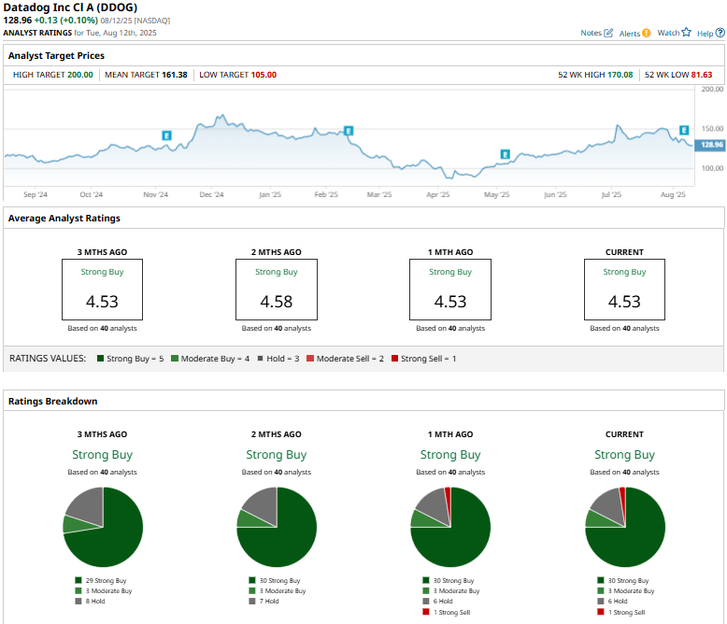The width and height of the screenshot is (727, 624).
Task: Click the earnings marker near Nov '24
Action: [x=166, y=135]
